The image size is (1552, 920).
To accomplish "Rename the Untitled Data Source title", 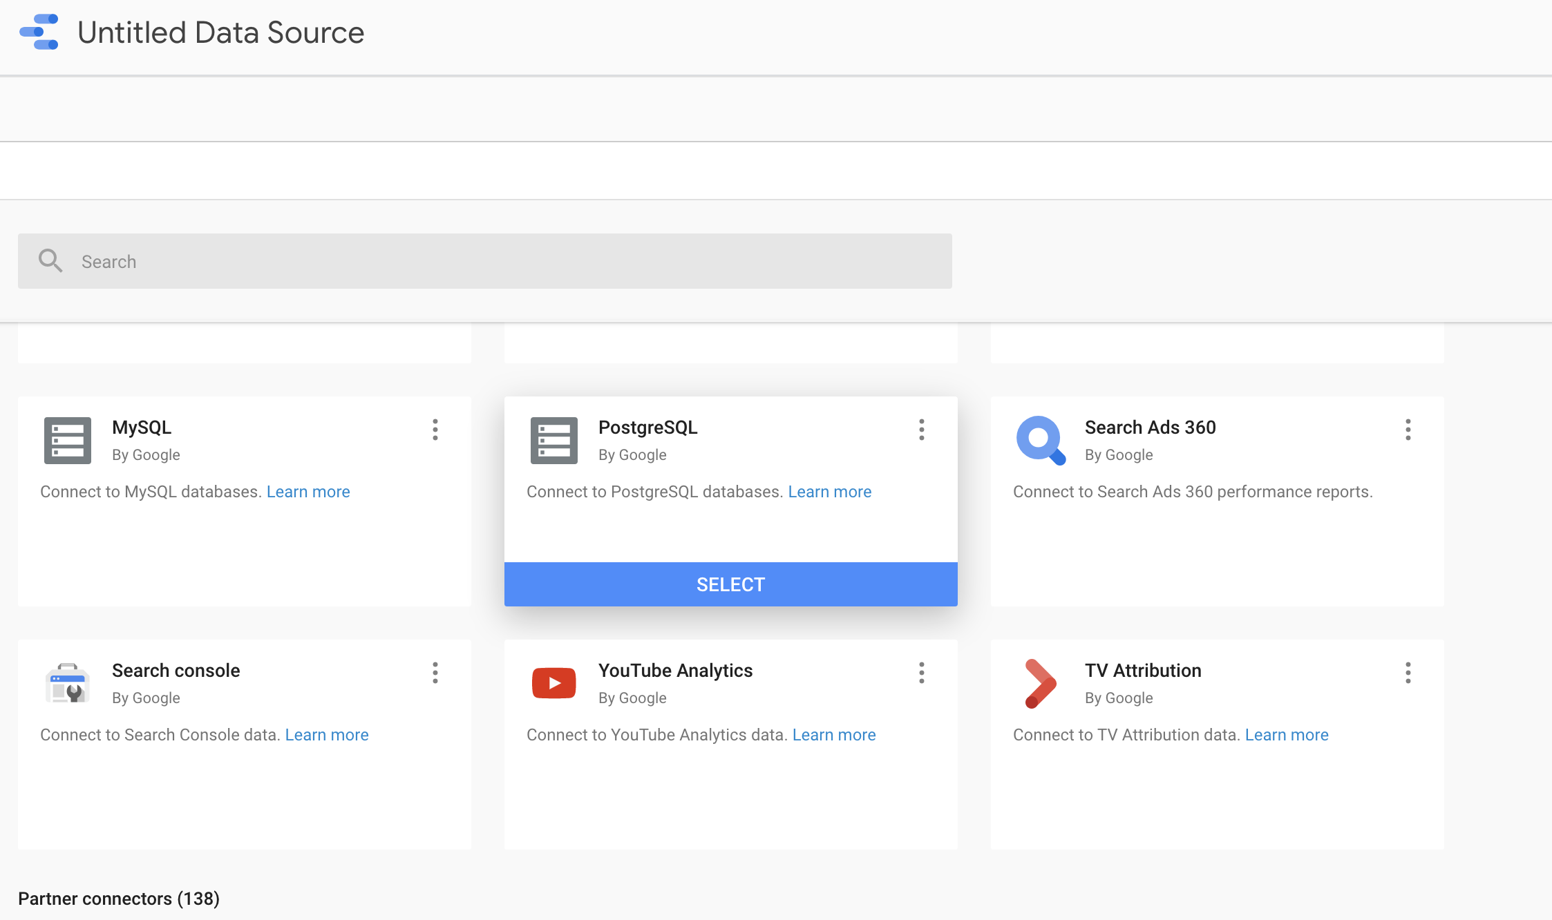I will tap(221, 32).
